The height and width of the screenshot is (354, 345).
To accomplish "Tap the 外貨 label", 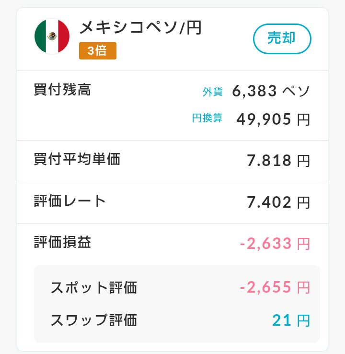I will point(213,92).
